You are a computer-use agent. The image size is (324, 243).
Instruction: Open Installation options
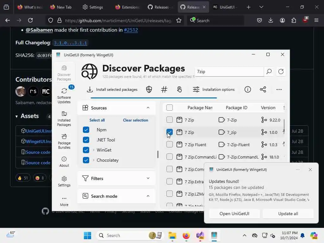pos(214,90)
